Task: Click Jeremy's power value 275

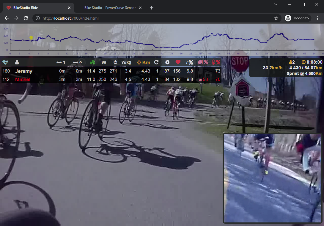Action: (x=102, y=71)
